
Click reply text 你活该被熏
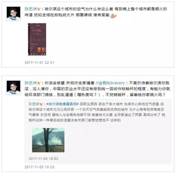coord(54,83)
